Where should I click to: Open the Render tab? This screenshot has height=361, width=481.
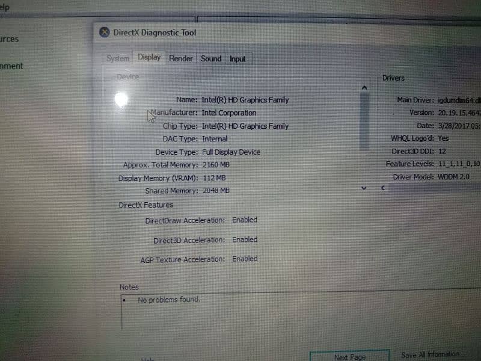(x=181, y=58)
